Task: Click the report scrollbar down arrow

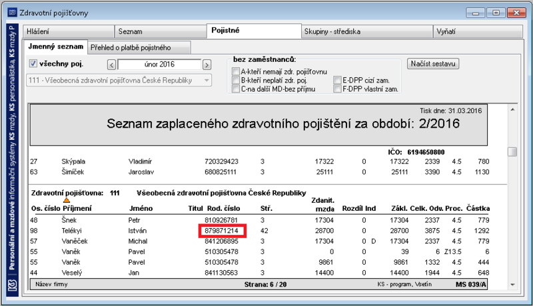Action: [512, 285]
